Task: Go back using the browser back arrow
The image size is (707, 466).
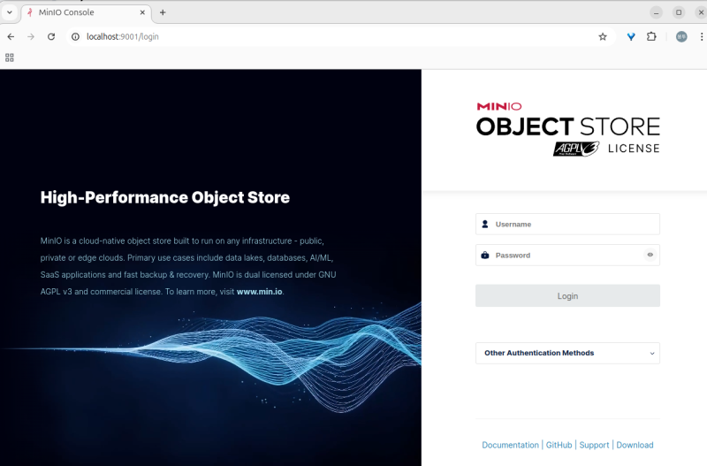Action: point(11,36)
